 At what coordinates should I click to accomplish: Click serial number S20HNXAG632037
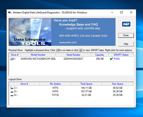pos(73,59)
